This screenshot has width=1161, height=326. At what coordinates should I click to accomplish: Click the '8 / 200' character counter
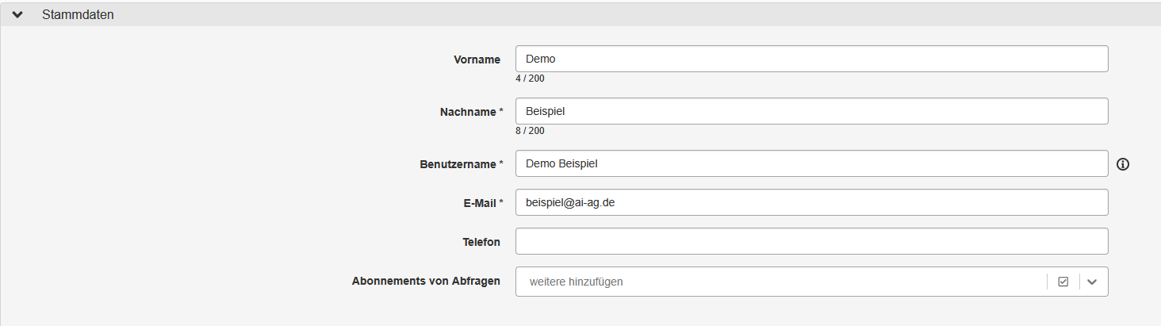click(530, 131)
